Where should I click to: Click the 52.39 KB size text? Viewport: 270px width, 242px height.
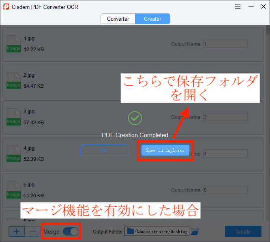pyautogui.click(x=34, y=159)
